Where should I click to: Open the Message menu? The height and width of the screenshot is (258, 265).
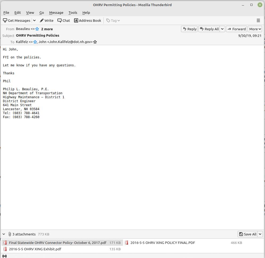click(x=56, y=12)
